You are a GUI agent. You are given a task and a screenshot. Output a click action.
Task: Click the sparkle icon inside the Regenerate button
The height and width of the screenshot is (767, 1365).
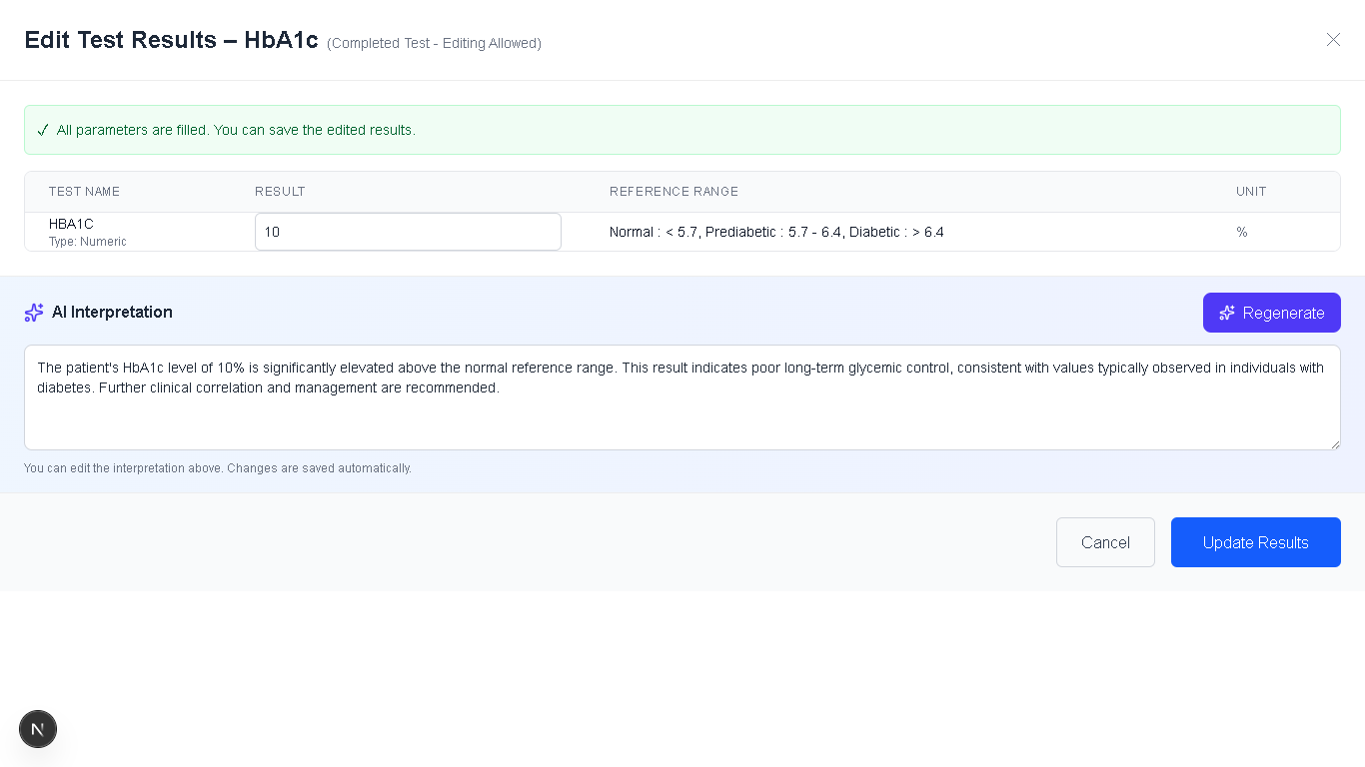[1227, 313]
